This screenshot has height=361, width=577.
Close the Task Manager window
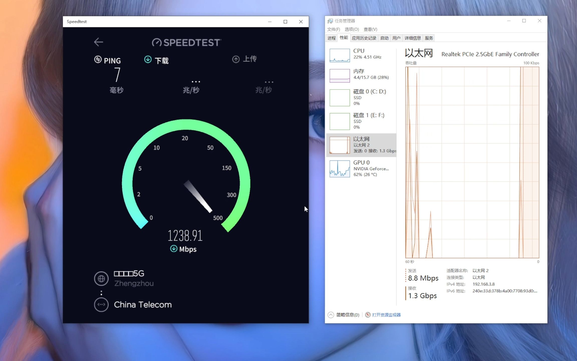pyautogui.click(x=539, y=21)
